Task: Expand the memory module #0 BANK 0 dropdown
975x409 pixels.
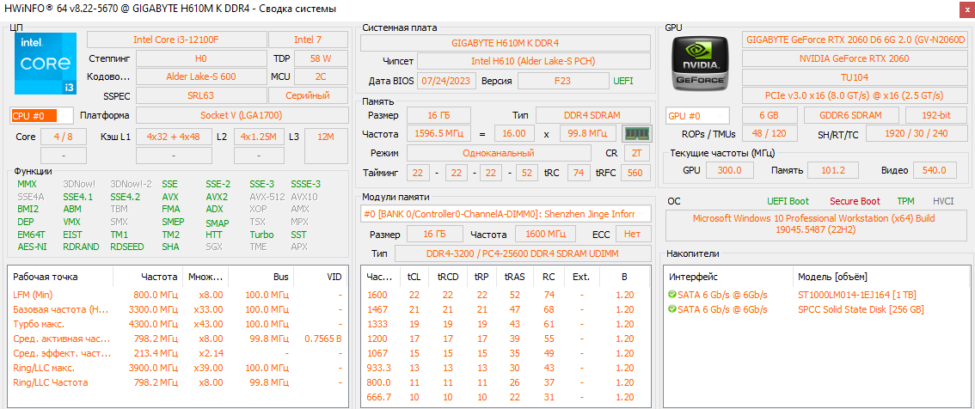Action: [x=506, y=214]
